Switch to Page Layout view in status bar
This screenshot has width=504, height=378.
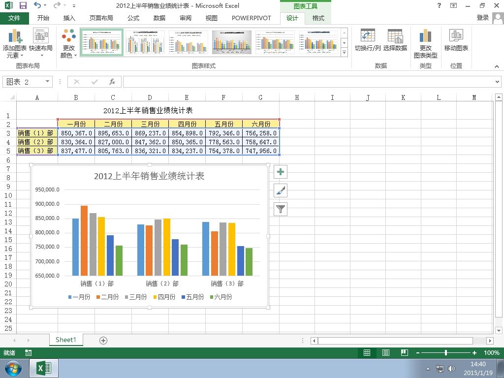point(386,352)
